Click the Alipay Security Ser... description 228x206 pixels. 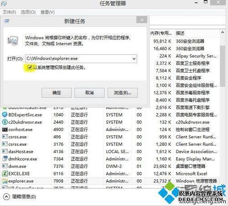pyautogui.click(x=196, y=56)
